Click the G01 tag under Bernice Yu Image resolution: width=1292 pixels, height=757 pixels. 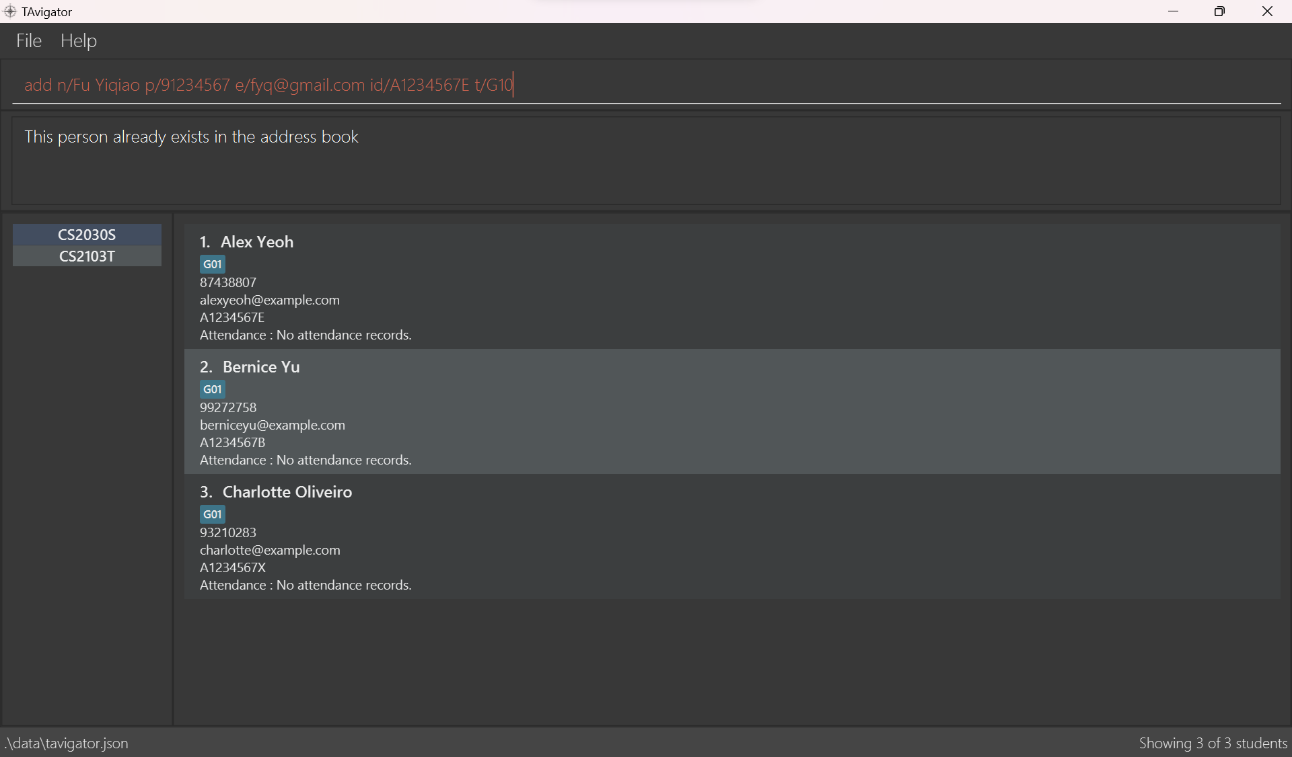[x=213, y=389]
